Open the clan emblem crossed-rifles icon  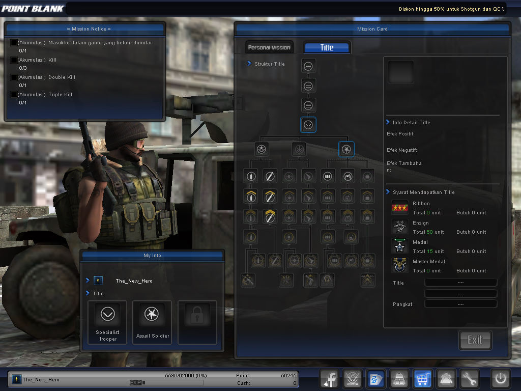352,379
